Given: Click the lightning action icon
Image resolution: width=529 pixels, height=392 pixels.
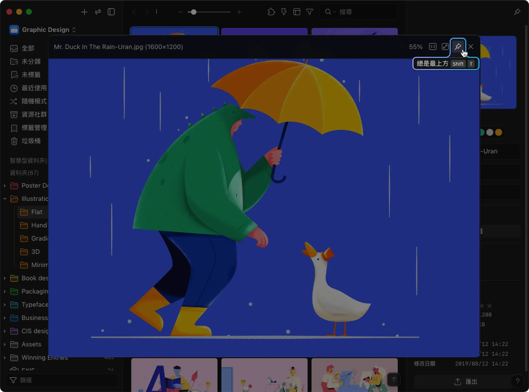Looking at the screenshot, I should pyautogui.click(x=284, y=12).
